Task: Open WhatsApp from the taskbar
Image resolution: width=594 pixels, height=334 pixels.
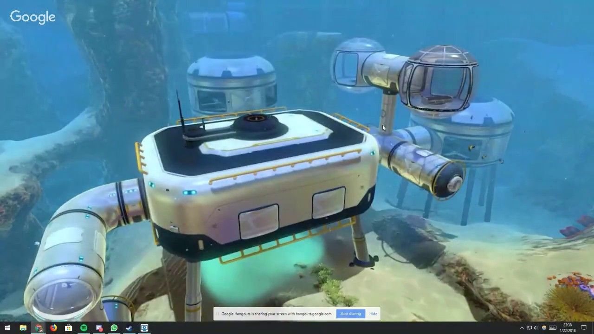Action: pos(114,328)
